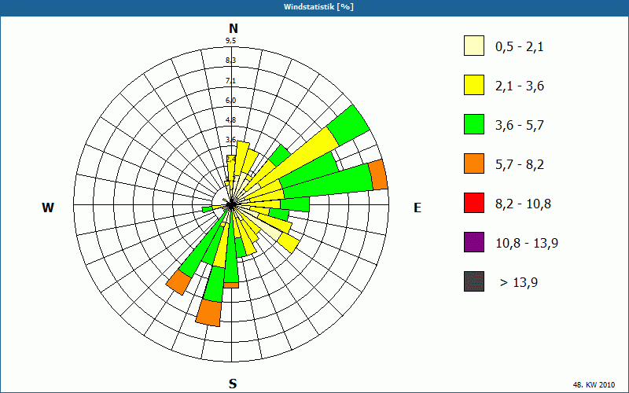Click the E compass label

coord(417,208)
